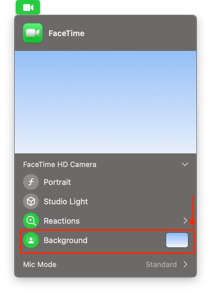Click the Background label text

click(x=65, y=240)
